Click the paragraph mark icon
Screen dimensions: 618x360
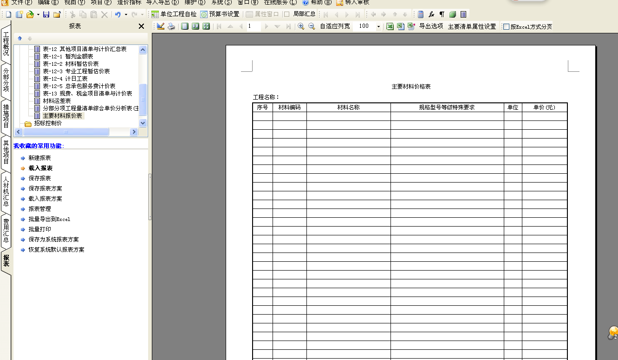tap(442, 14)
